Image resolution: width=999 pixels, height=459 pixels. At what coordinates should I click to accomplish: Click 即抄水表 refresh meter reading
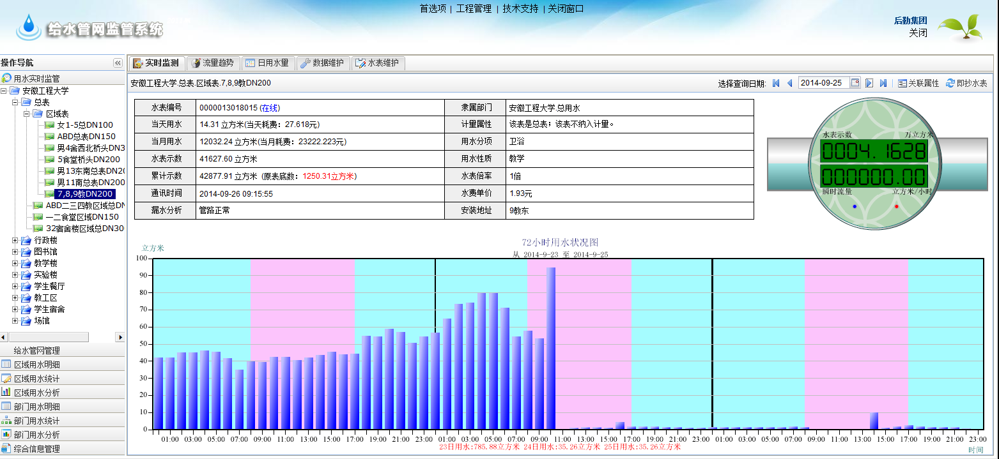point(966,83)
